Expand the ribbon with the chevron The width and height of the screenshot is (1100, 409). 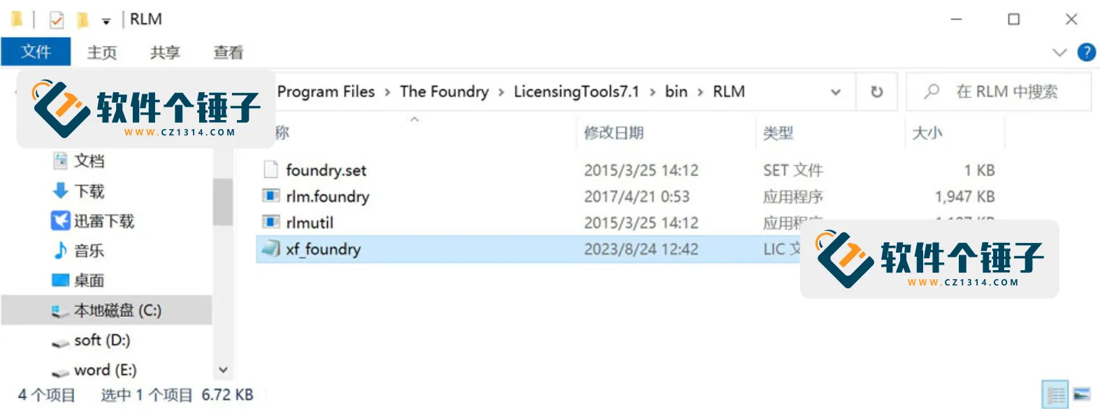1059,52
